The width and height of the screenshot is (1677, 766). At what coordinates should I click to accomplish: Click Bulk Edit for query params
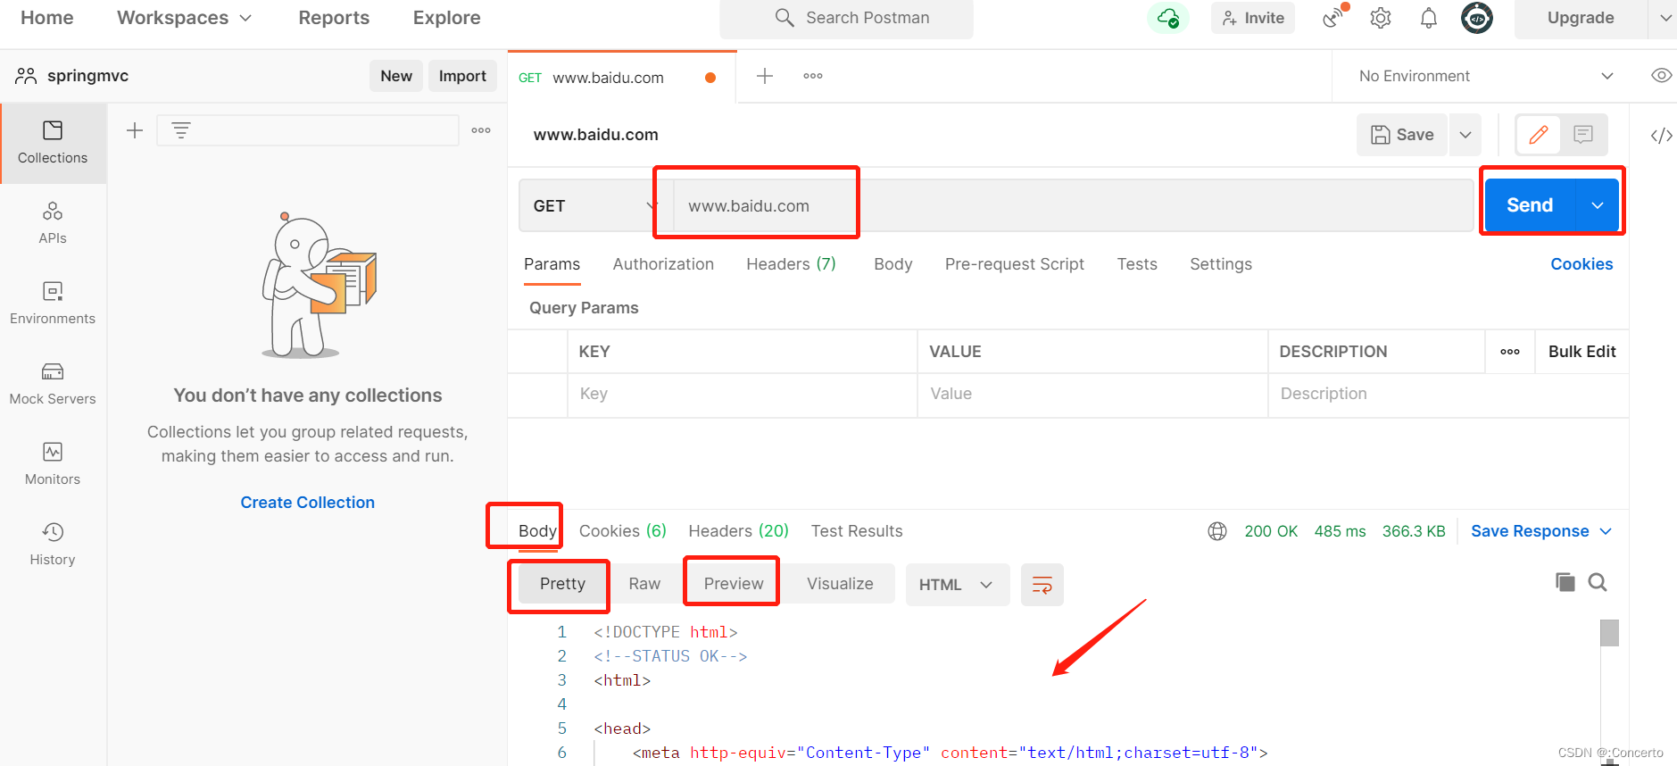[1582, 352]
